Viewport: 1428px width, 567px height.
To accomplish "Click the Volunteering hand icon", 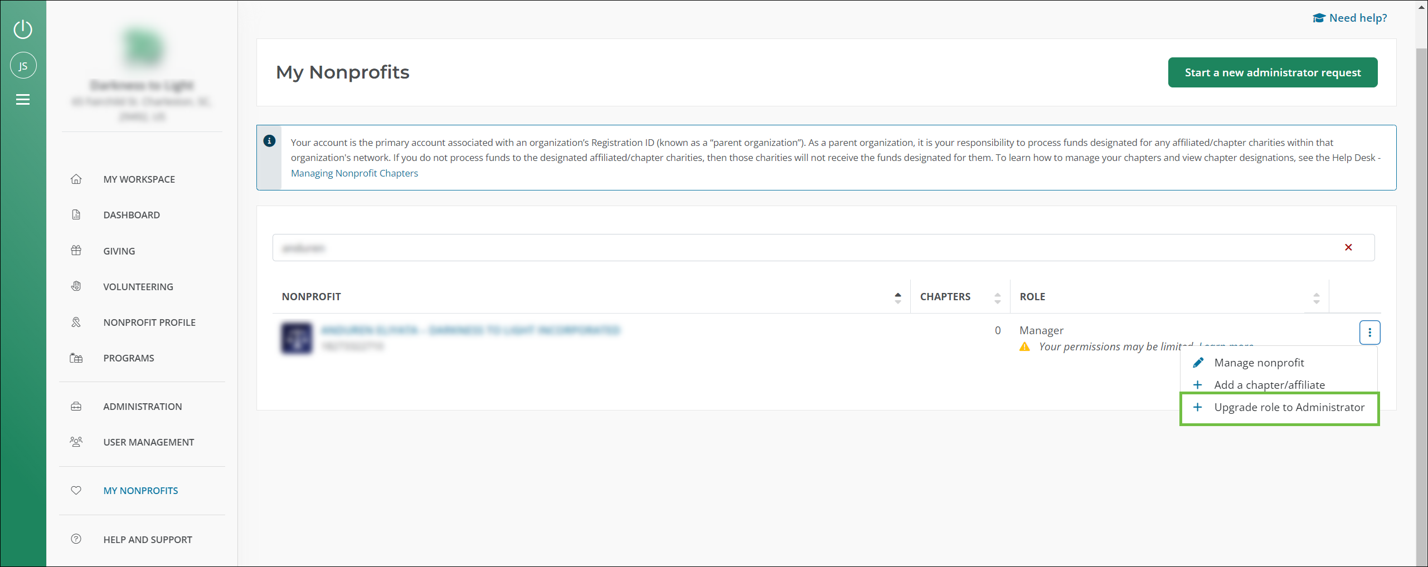I will click(x=76, y=287).
